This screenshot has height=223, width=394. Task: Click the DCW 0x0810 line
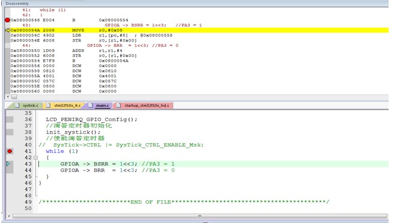click(64, 71)
